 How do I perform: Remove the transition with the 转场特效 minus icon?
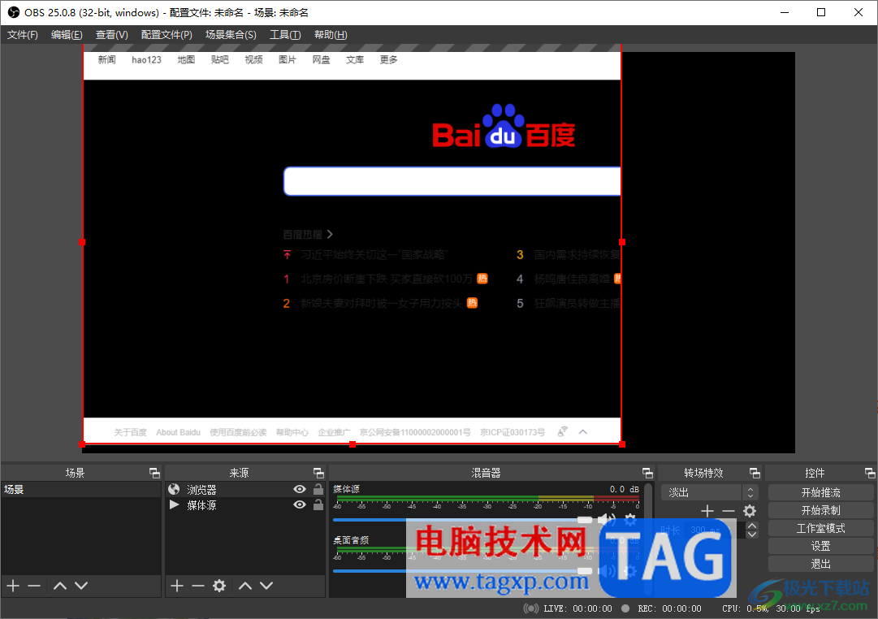tap(729, 511)
